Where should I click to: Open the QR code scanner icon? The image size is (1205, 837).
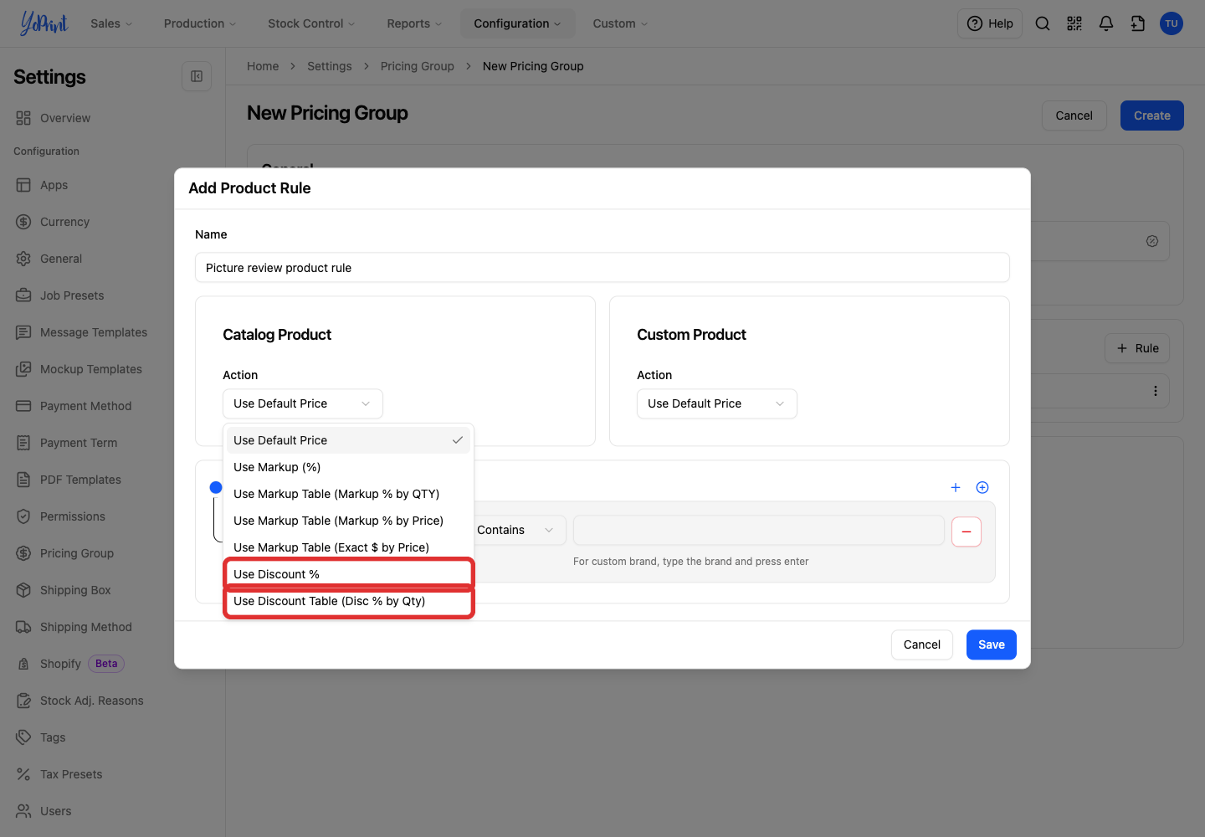click(x=1074, y=23)
